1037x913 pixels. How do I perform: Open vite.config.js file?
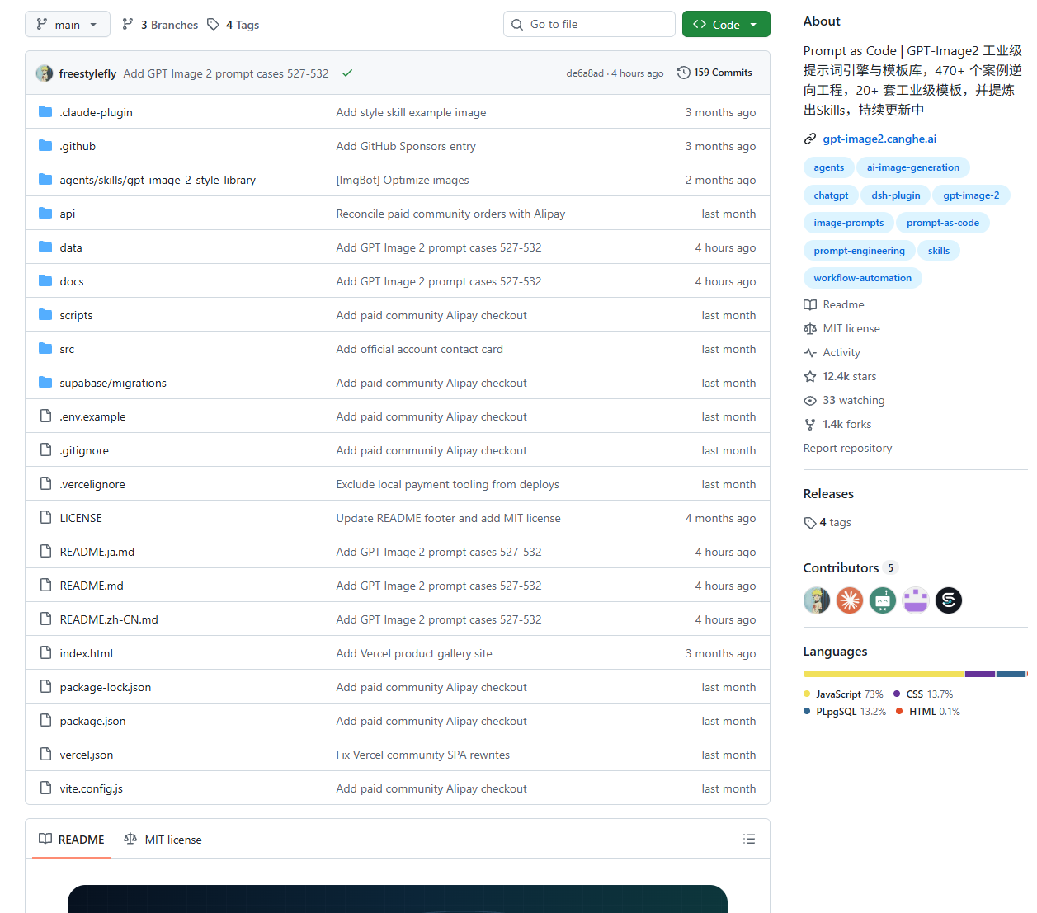tap(92, 788)
